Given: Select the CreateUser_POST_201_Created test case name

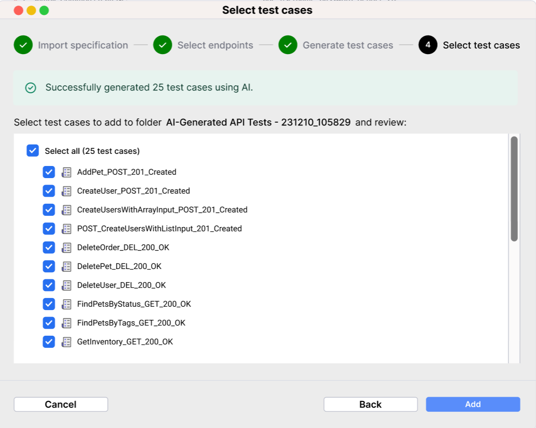Looking at the screenshot, I should click(x=134, y=191).
